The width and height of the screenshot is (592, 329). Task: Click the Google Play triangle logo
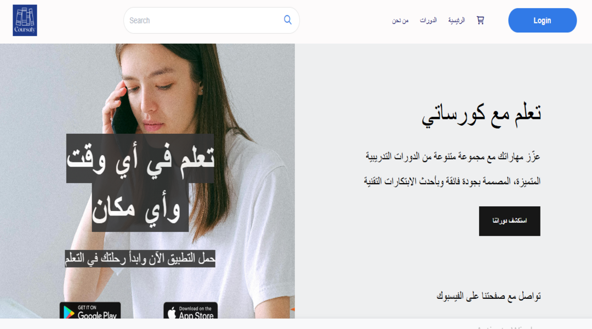(x=69, y=313)
